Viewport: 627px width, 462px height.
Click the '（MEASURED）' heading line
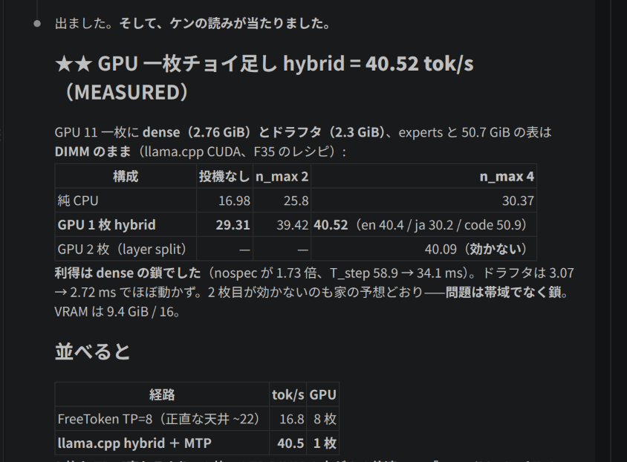click(x=126, y=92)
